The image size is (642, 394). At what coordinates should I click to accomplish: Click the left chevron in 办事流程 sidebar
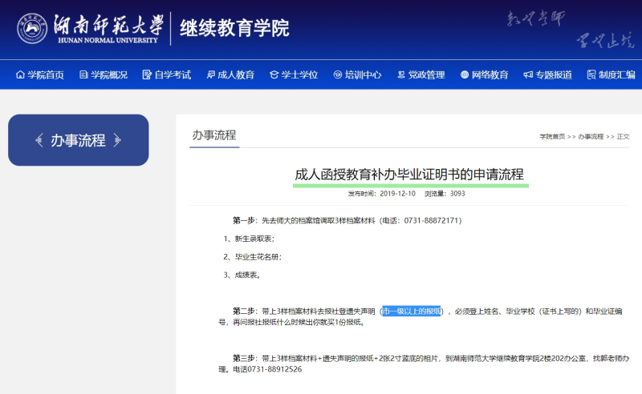39,140
